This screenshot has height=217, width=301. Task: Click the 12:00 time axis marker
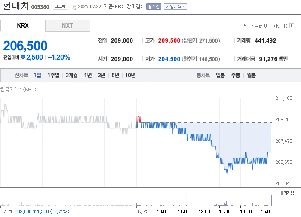click(x=204, y=211)
